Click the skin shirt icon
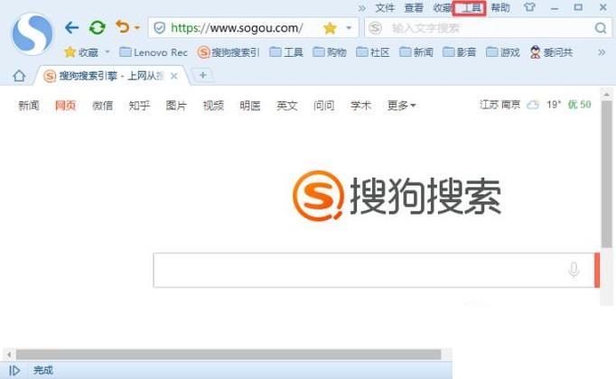The height and width of the screenshot is (379, 616). tap(529, 7)
